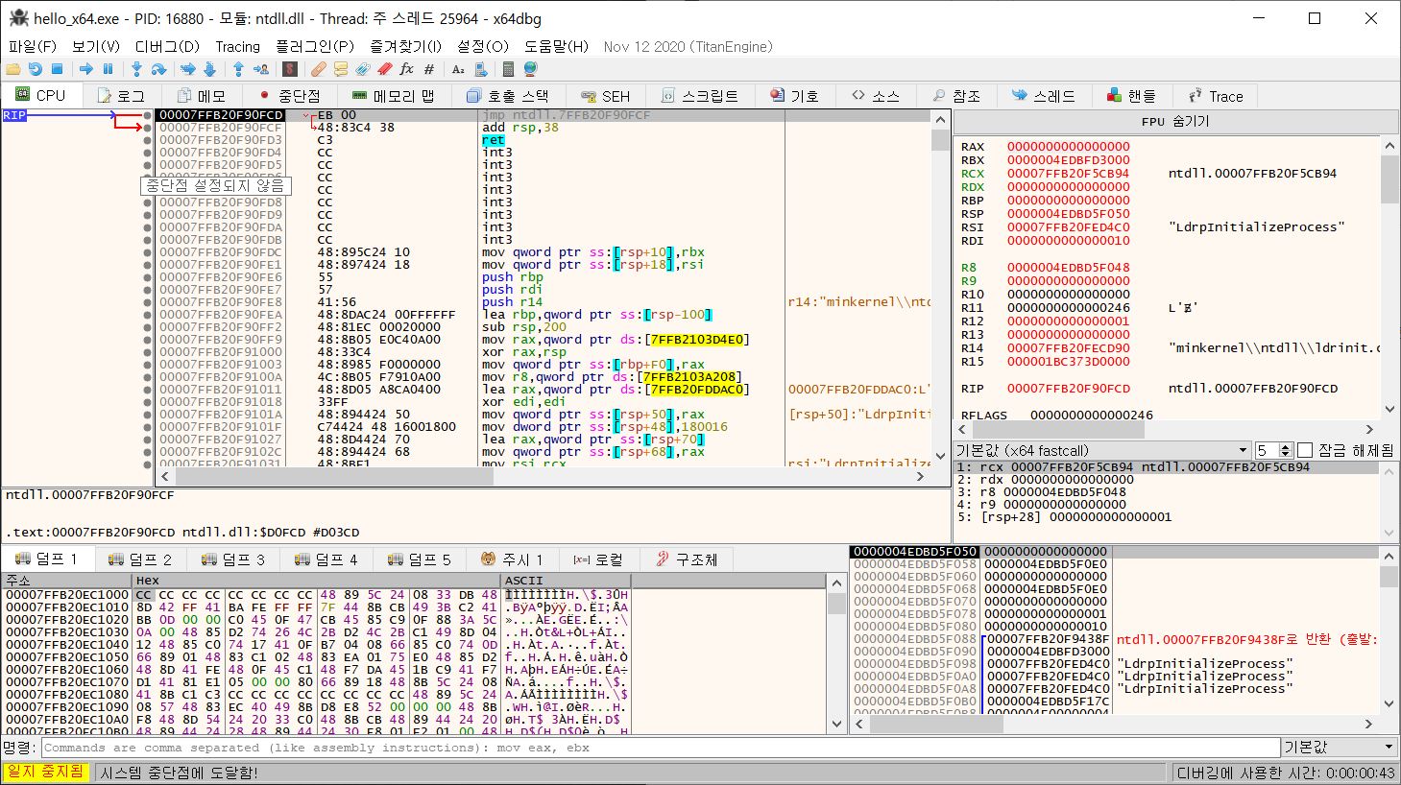Show bookmarks (red bookmark icon)
The height and width of the screenshot is (785, 1401).
click(x=385, y=69)
